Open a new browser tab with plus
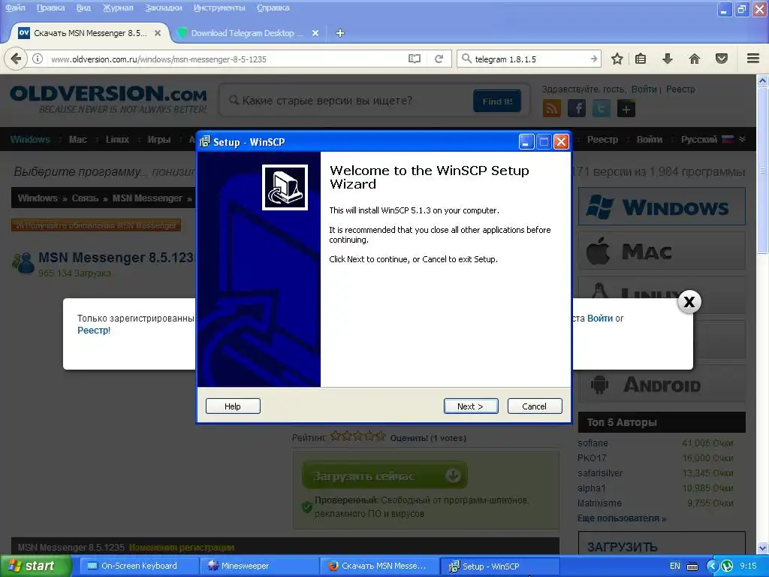This screenshot has width=769, height=577. point(340,33)
